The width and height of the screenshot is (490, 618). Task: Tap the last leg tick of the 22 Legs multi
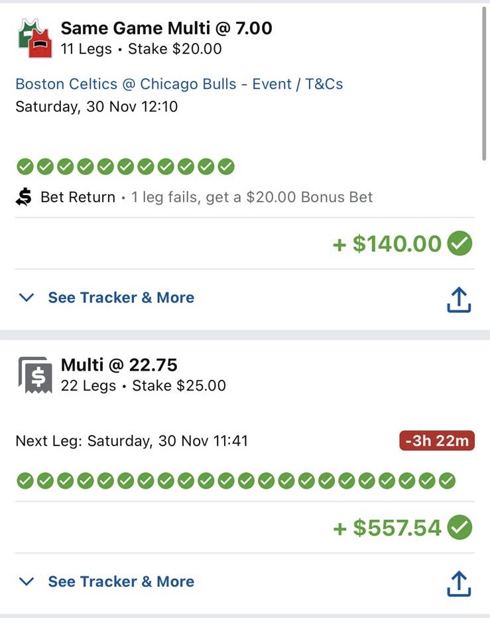(447, 481)
